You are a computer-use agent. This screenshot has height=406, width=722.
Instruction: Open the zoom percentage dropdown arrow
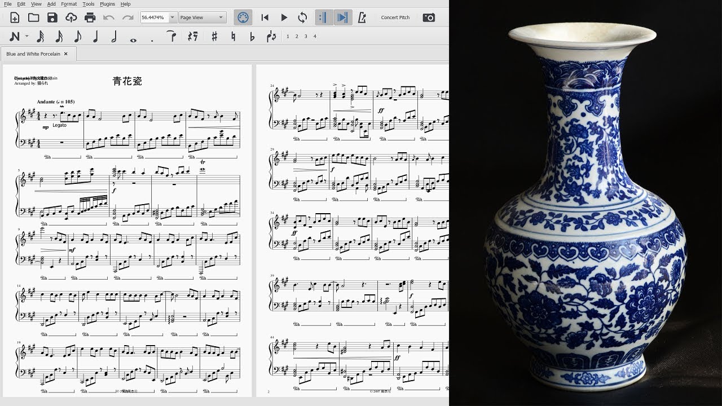tap(173, 17)
